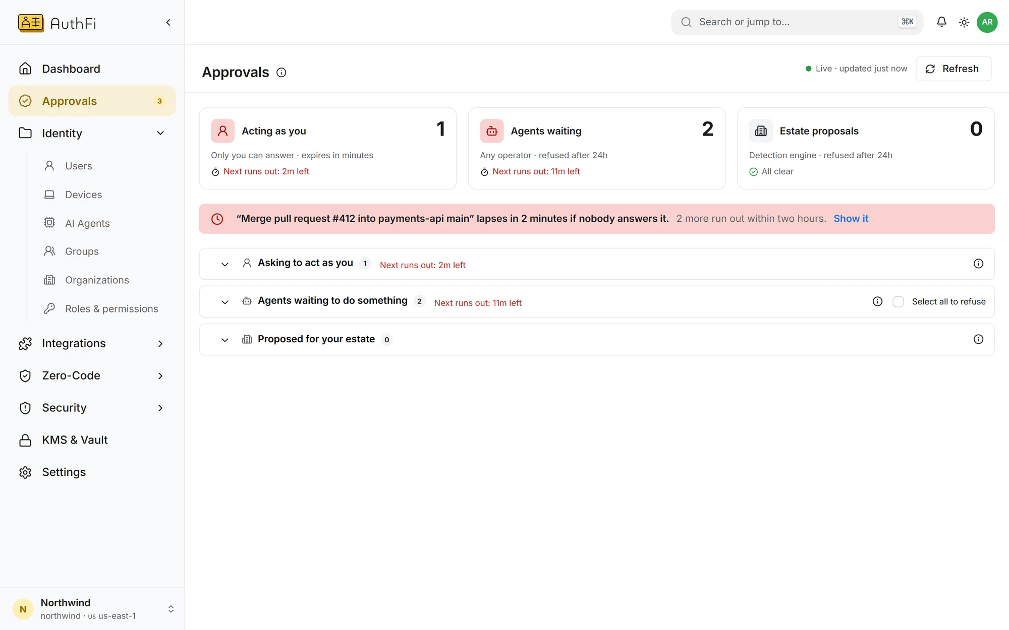The image size is (1009, 630).
Task: Expand Zero-Code submenu
Action: 160,376
